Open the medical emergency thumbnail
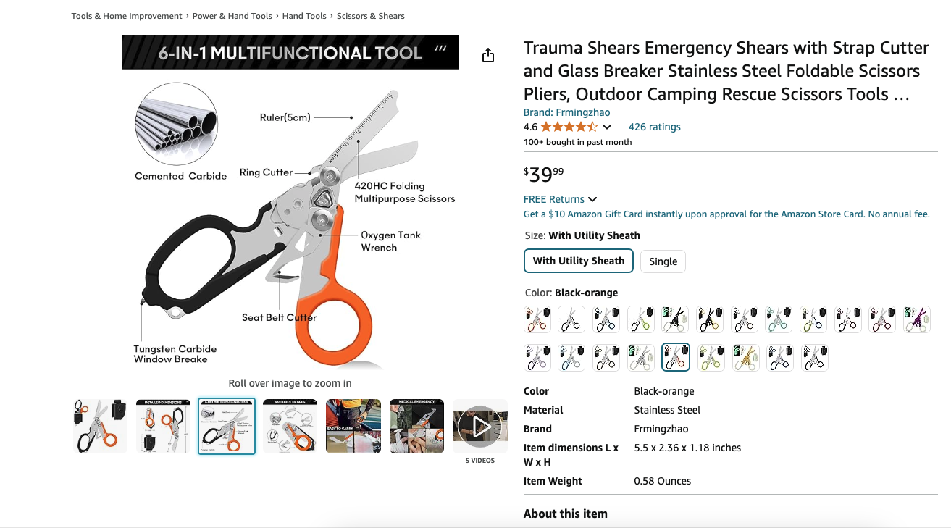The width and height of the screenshot is (951, 528). (416, 426)
